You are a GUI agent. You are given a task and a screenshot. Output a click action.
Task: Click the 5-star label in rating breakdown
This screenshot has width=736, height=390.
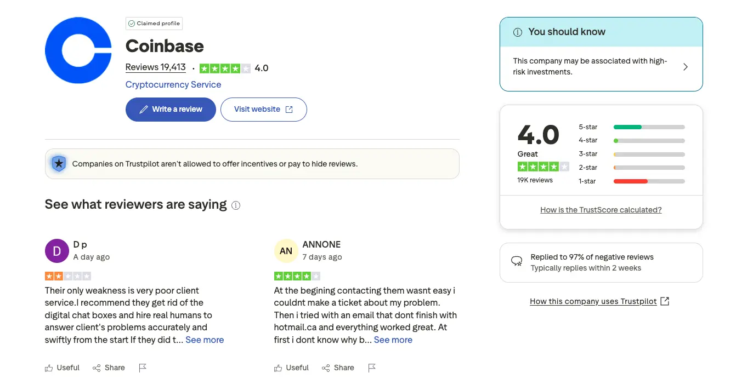click(588, 127)
